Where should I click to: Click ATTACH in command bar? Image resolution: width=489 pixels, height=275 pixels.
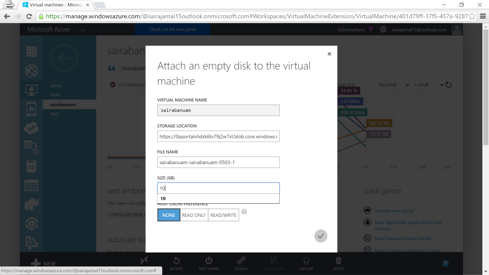[x=241, y=264]
